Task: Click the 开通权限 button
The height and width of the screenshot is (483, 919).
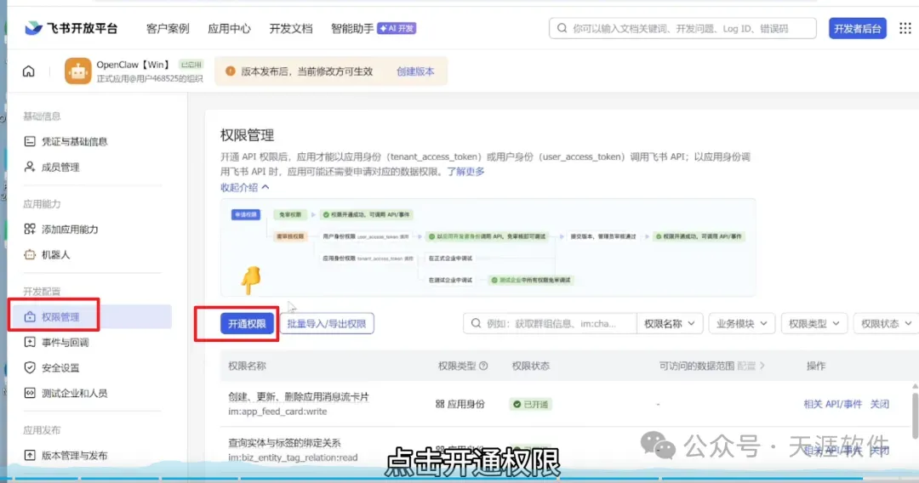Action: pyautogui.click(x=247, y=323)
